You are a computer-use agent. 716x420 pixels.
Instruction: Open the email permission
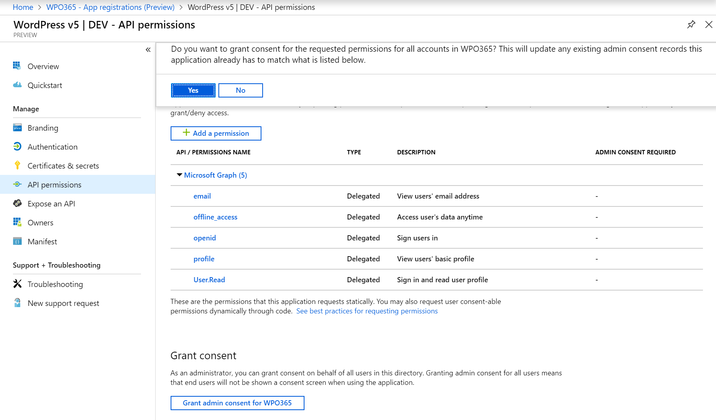(202, 196)
